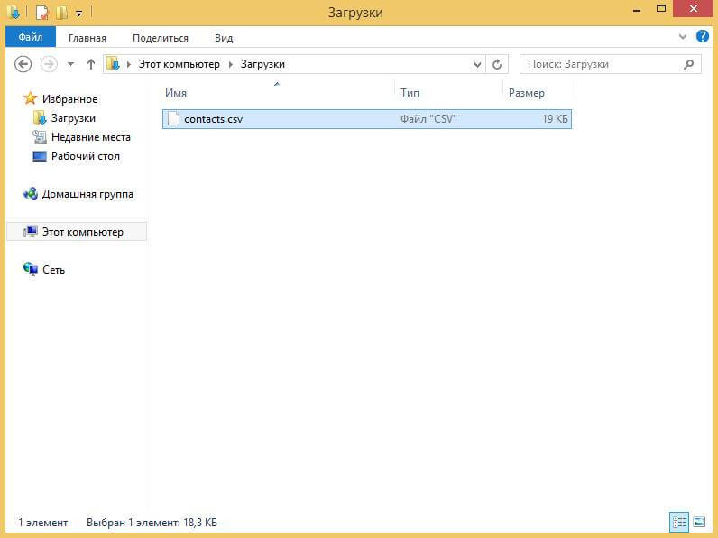The width and height of the screenshot is (718, 538).
Task: Refresh the Загрузки folder view
Action: click(x=497, y=64)
